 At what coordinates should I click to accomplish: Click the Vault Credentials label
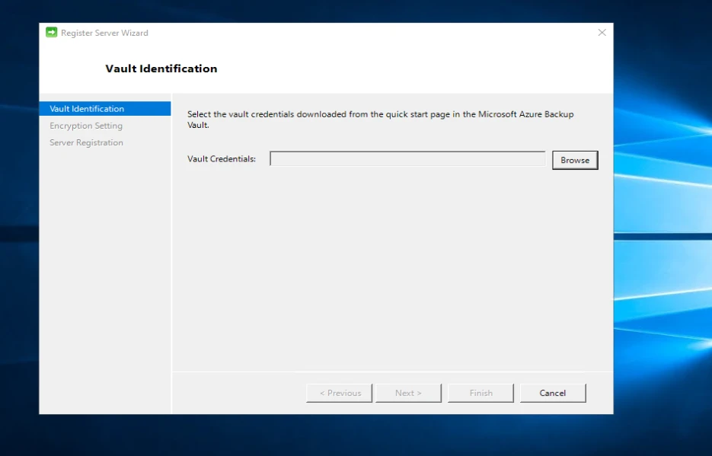point(222,159)
